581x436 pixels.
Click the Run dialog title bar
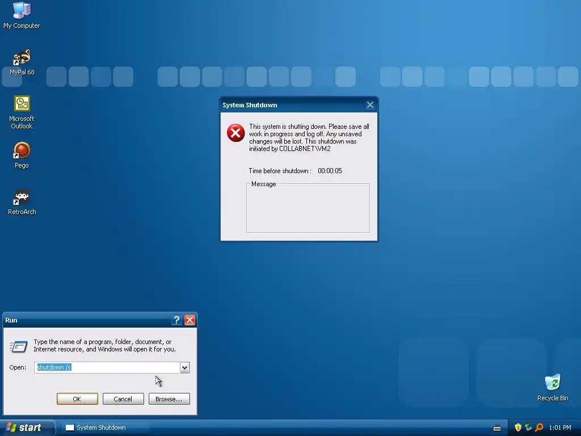(x=87, y=320)
